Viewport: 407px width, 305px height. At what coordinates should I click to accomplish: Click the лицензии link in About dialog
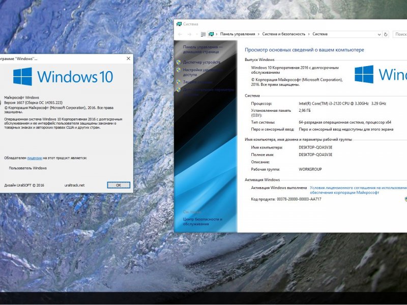pyautogui.click(x=35, y=158)
